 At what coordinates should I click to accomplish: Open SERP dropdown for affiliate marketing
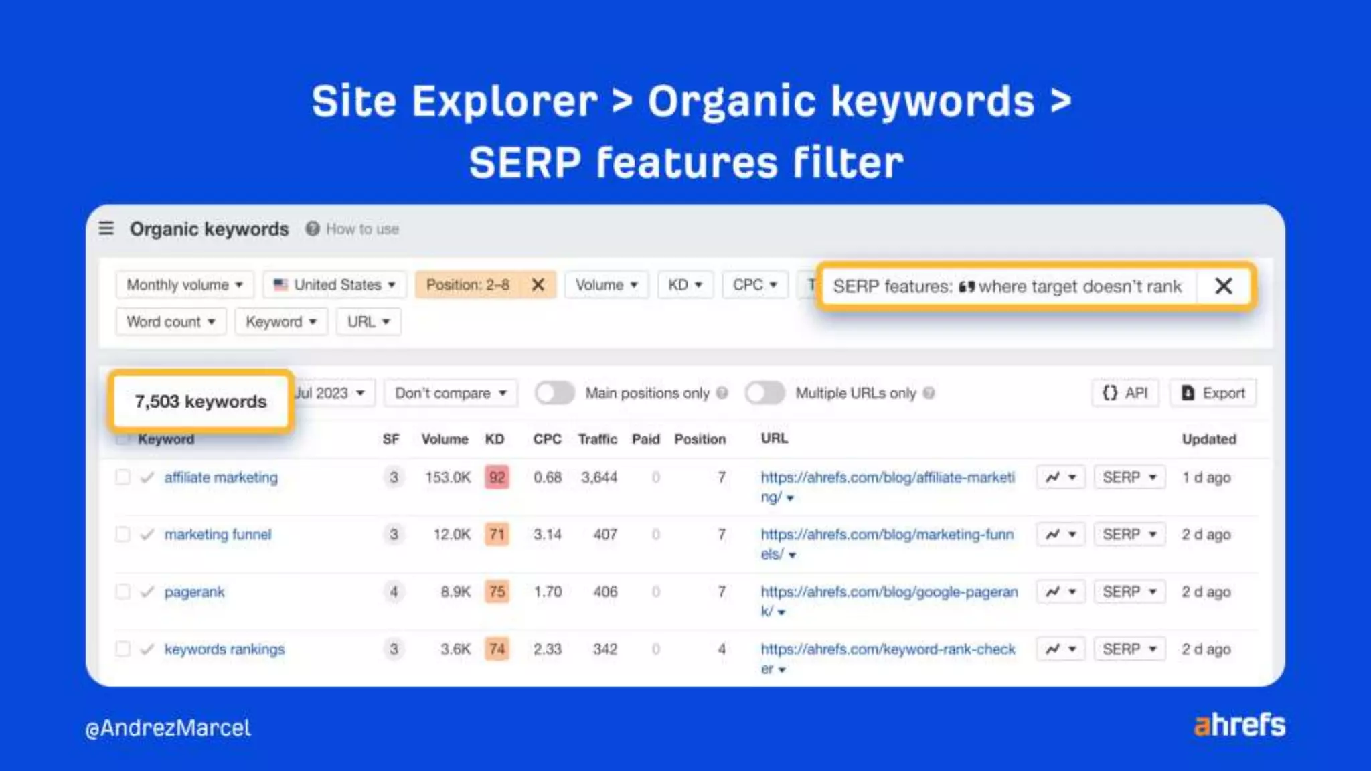click(1129, 477)
